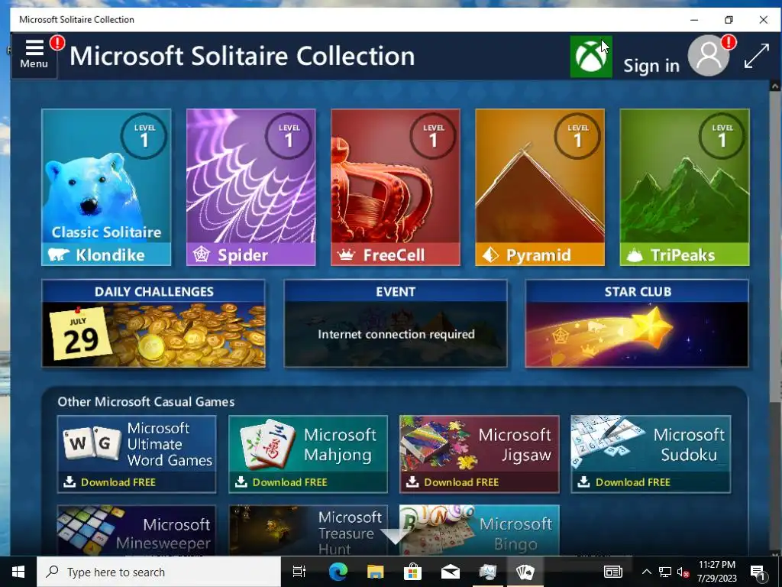782x587 pixels.
Task: Open the TriPeaks game tile
Action: (x=685, y=187)
